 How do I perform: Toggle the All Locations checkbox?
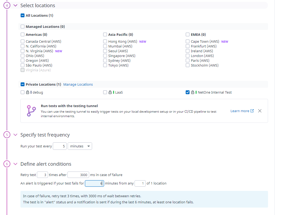pos(23,15)
